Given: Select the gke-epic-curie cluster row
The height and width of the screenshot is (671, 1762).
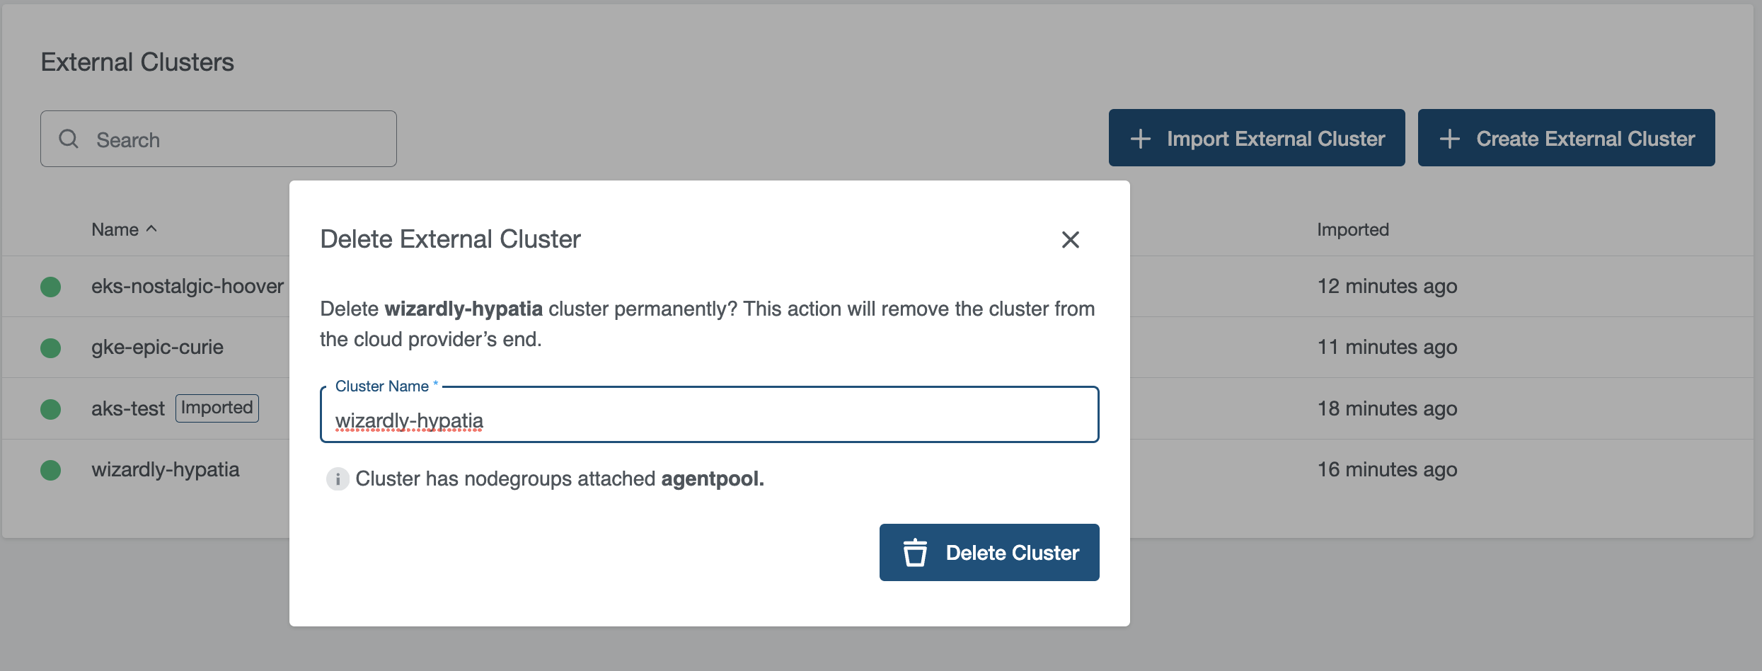Looking at the screenshot, I should pos(157,347).
